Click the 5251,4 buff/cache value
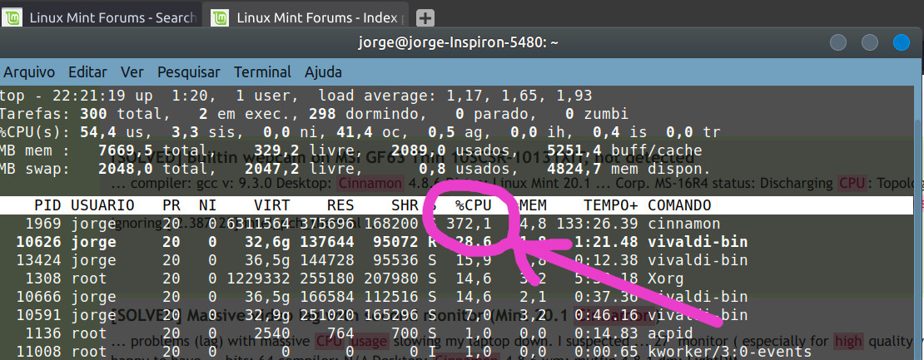Viewport: 924px width, 360px height. (x=624, y=150)
